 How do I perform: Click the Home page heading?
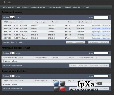[7, 2]
